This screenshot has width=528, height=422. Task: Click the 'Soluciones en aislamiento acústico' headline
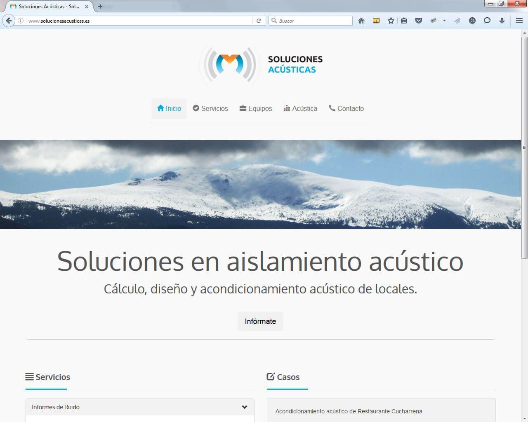tap(260, 261)
